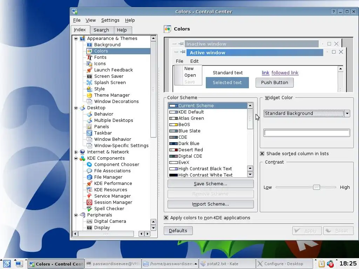359x269 pixels.
Task: Click KDE Performance rocket icon
Action: click(x=89, y=183)
